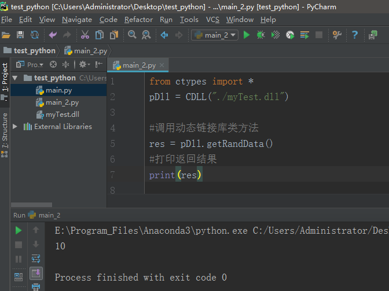Select myTest.dll in project tree
This screenshot has height=291, width=389.
click(58, 115)
